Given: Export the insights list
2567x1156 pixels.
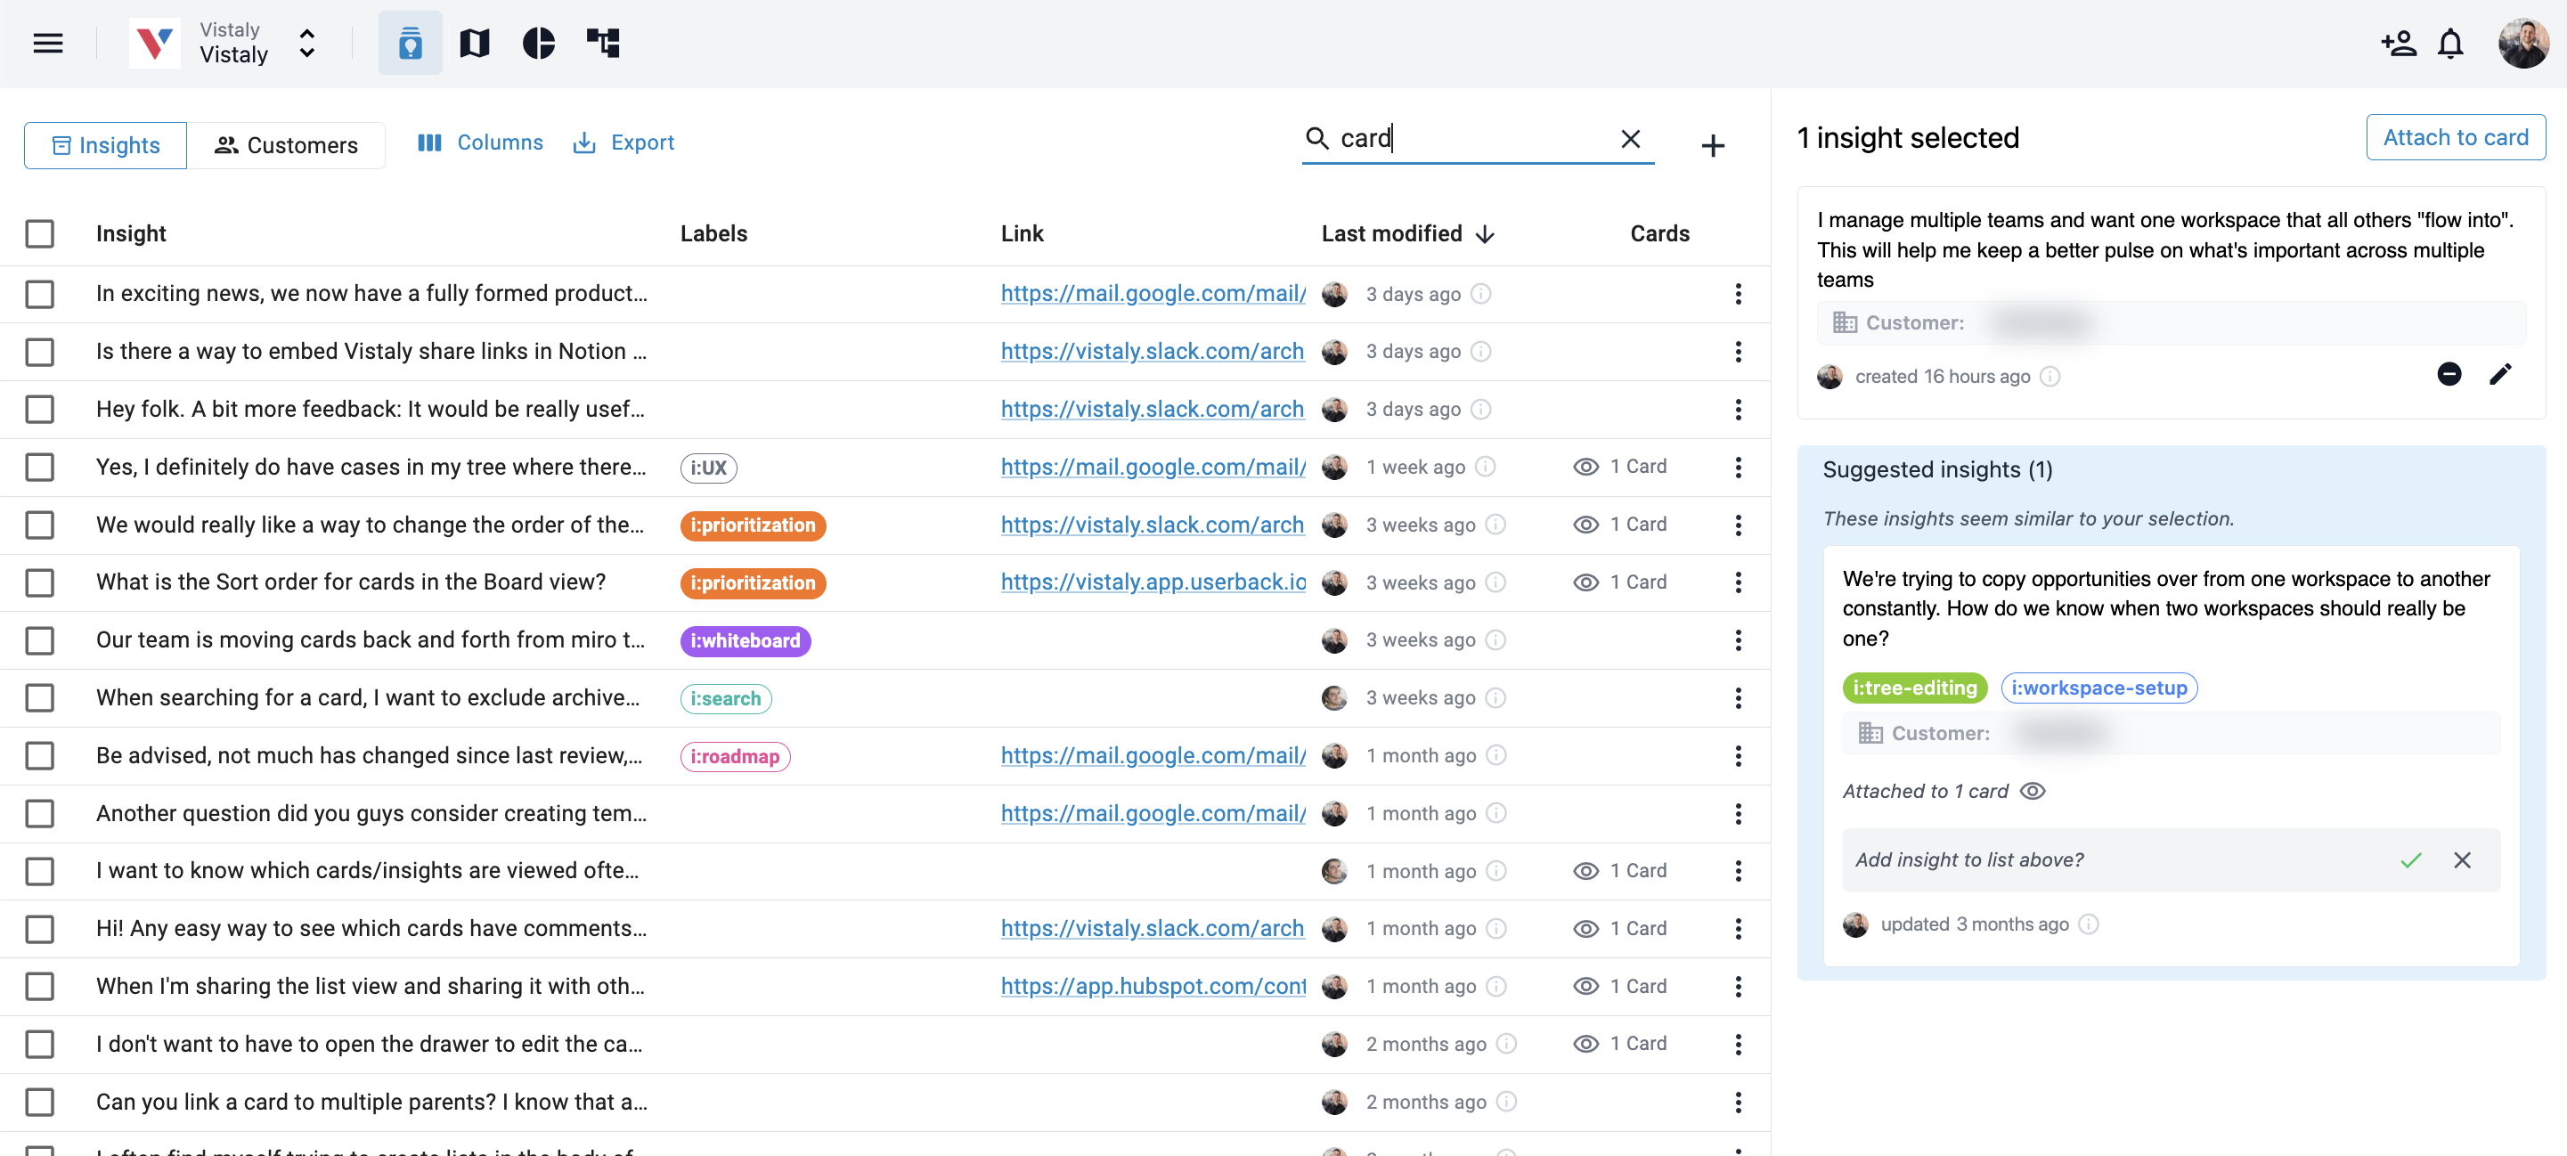Looking at the screenshot, I should (623, 142).
